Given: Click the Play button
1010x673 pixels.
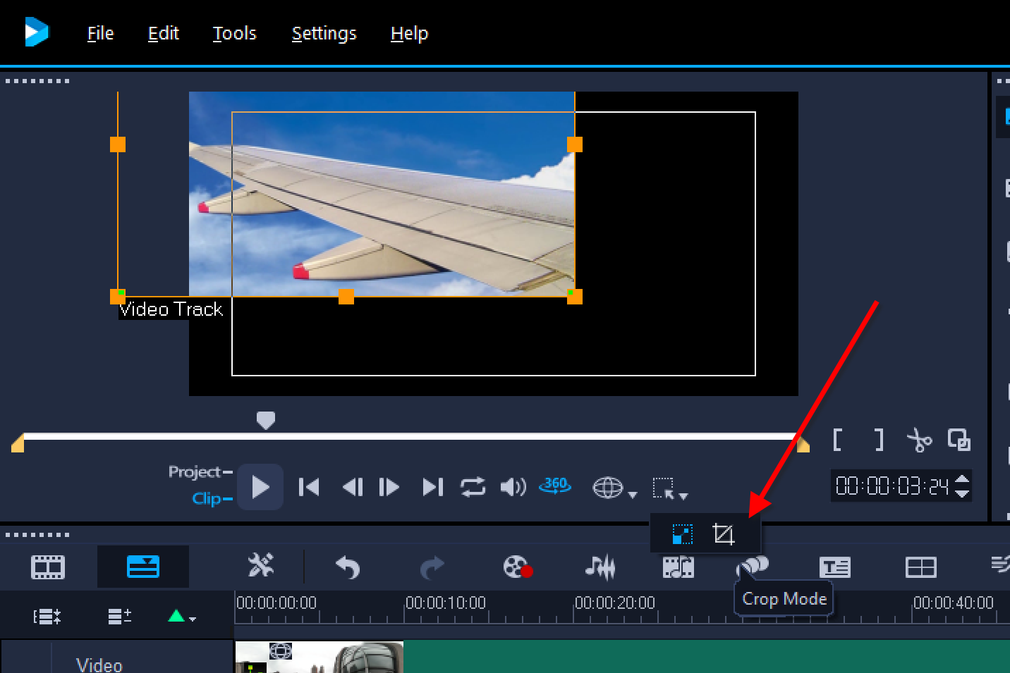Looking at the screenshot, I should [260, 487].
